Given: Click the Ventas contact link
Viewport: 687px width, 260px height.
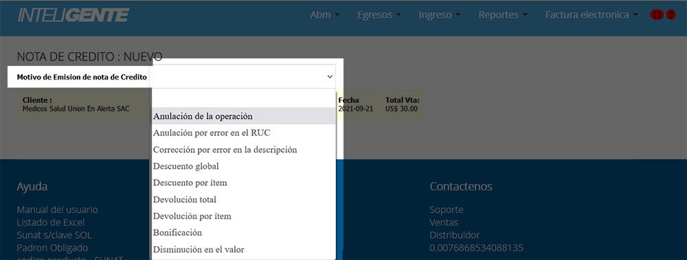Looking at the screenshot, I should pos(444,222).
